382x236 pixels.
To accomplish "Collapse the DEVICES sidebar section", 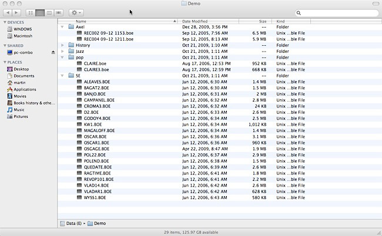I will [x=3, y=22].
